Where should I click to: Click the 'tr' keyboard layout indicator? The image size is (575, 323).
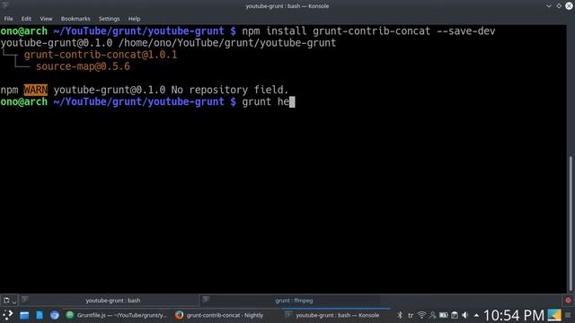[411, 315]
